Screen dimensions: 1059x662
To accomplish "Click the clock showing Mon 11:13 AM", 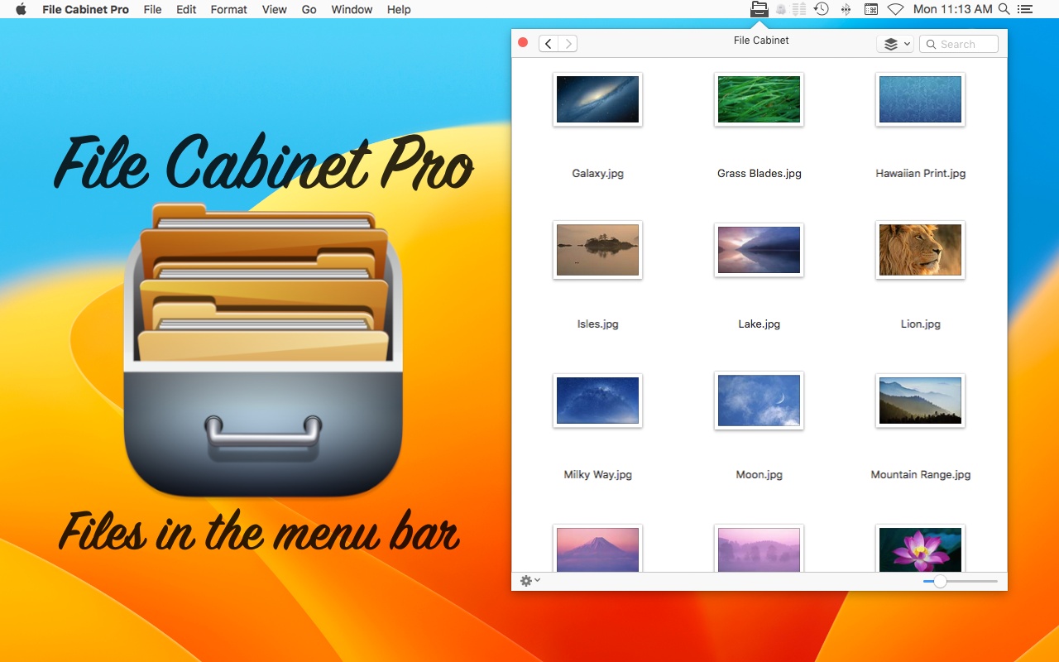I will 952,9.
